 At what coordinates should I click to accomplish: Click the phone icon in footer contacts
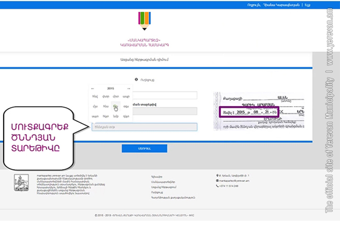[218, 186]
